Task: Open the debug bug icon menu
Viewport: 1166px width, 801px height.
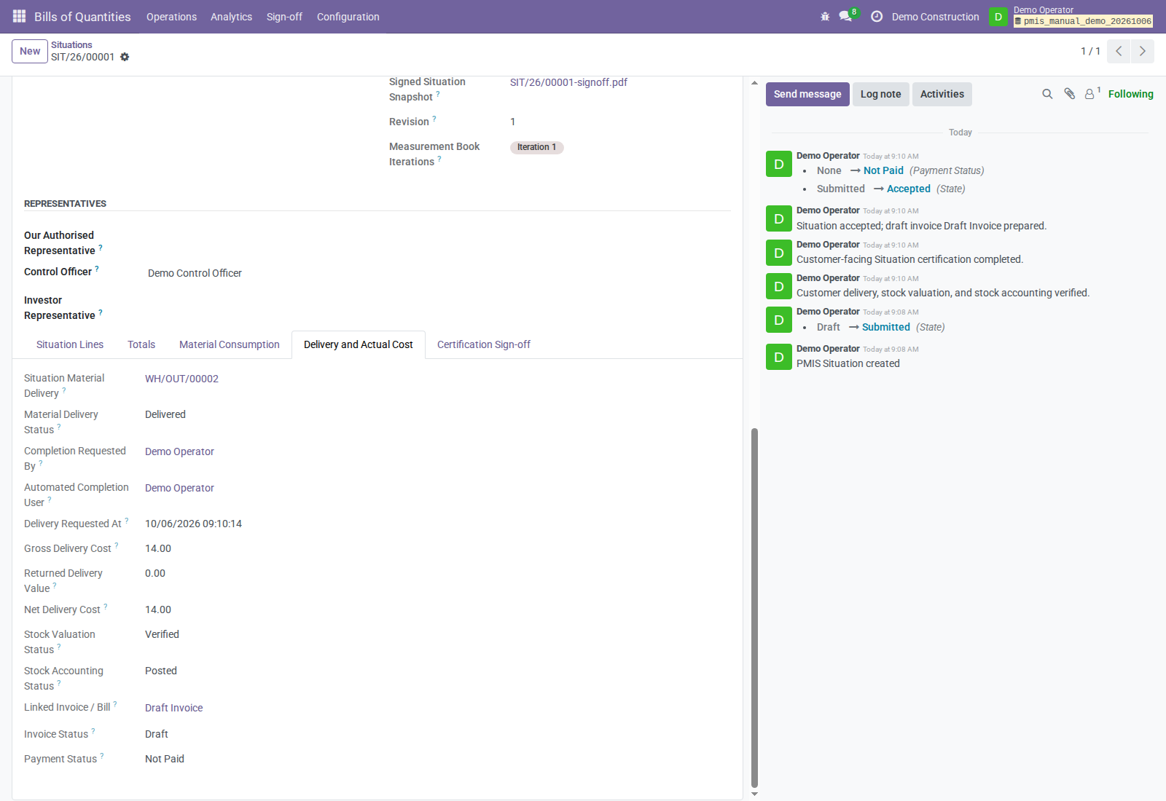Action: tap(825, 16)
